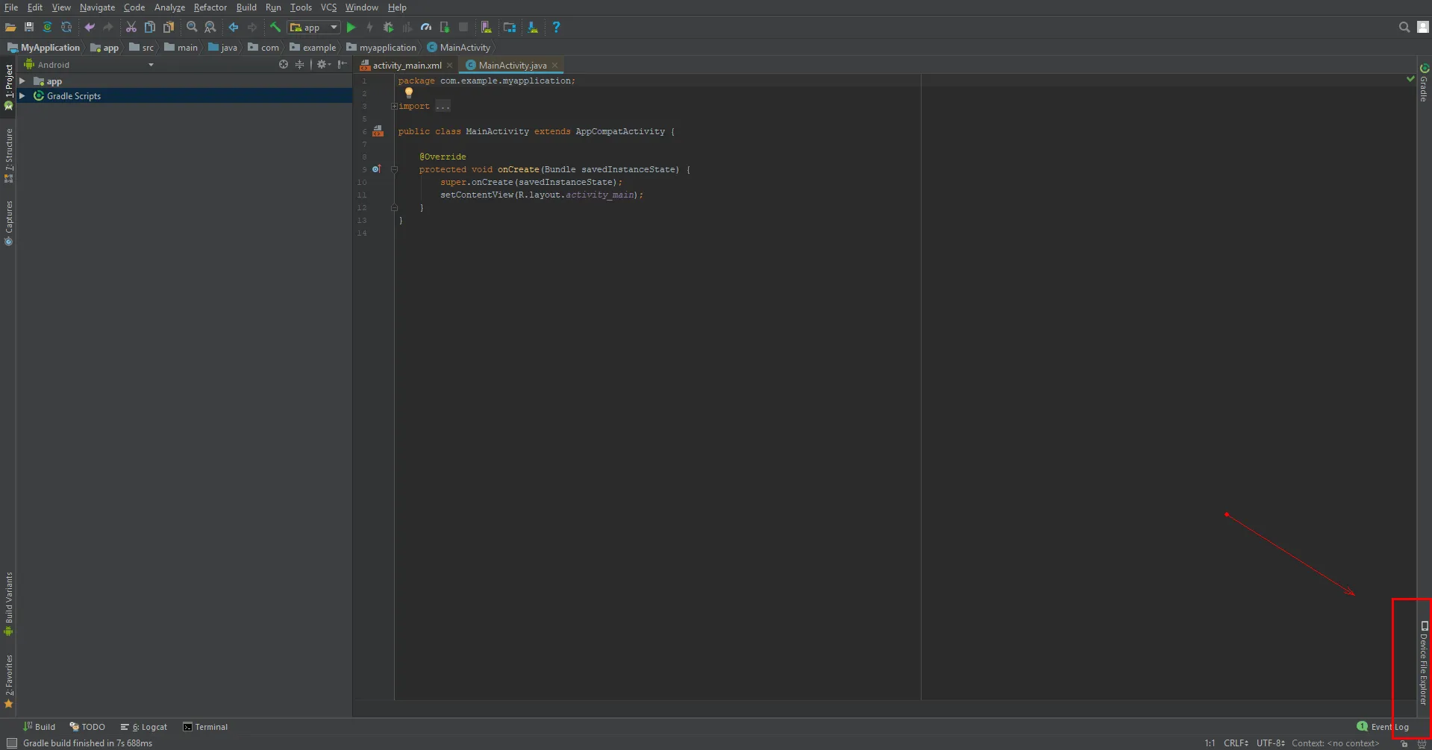Click the Sync Project with Gradle icon
The image size is (1432, 750).
pos(47,28)
